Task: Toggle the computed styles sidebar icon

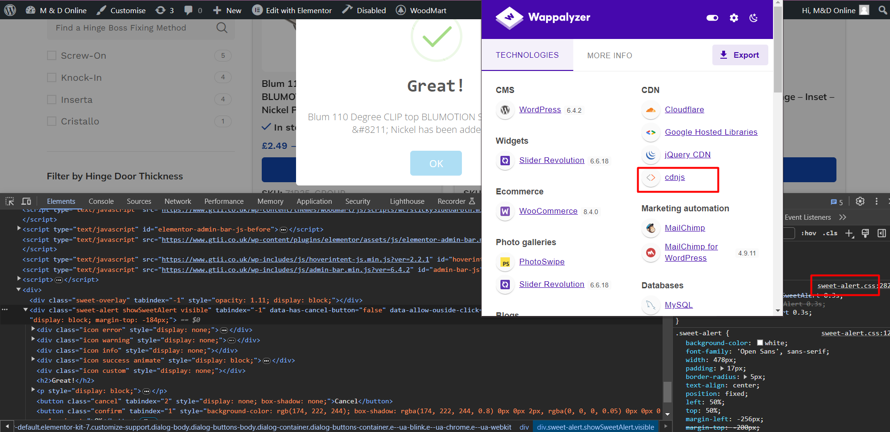Action: (x=882, y=233)
